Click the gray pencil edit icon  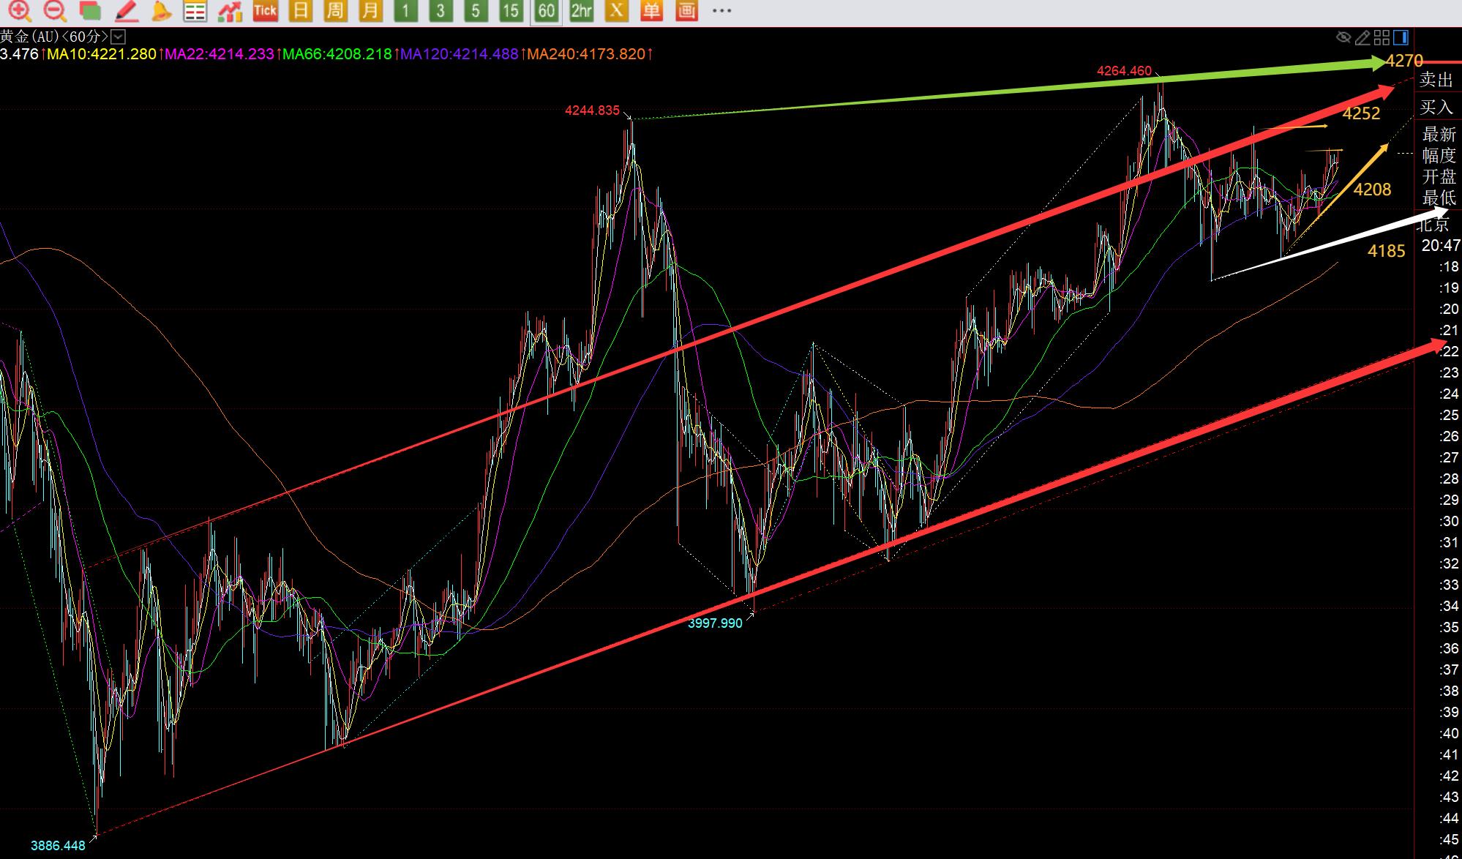(1362, 37)
